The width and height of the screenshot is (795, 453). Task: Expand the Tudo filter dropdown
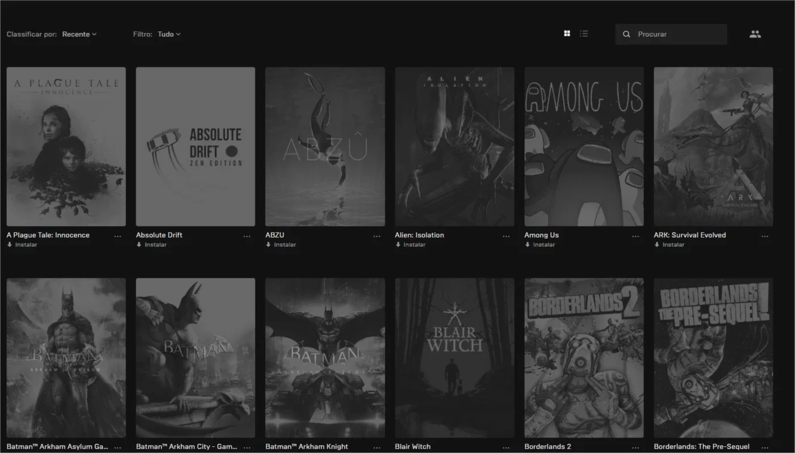[169, 34]
